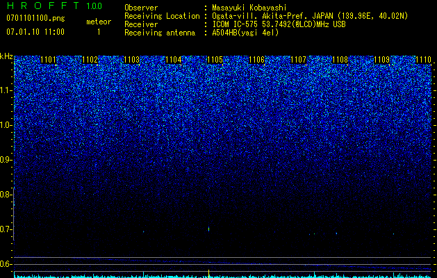This screenshot has width=437, height=278.
Task: Click the 1106 time marker
Action: coord(256,60)
